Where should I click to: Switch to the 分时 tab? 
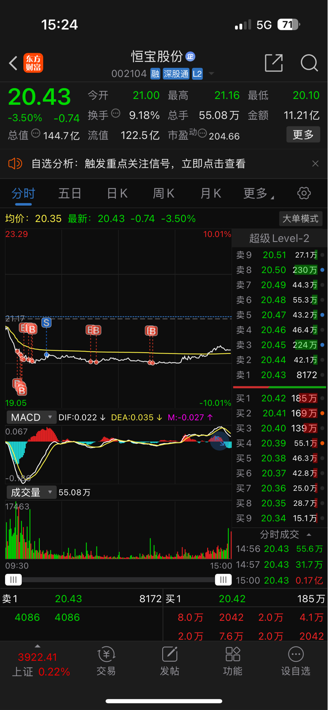pos(23,194)
